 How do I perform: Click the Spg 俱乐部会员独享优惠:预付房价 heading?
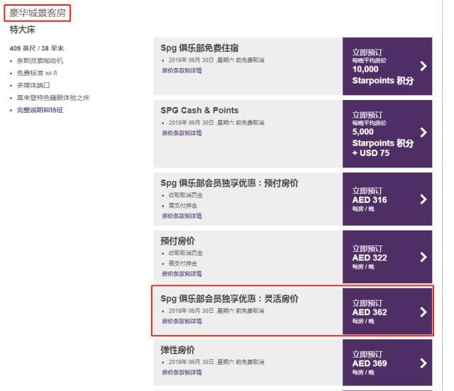tap(229, 183)
